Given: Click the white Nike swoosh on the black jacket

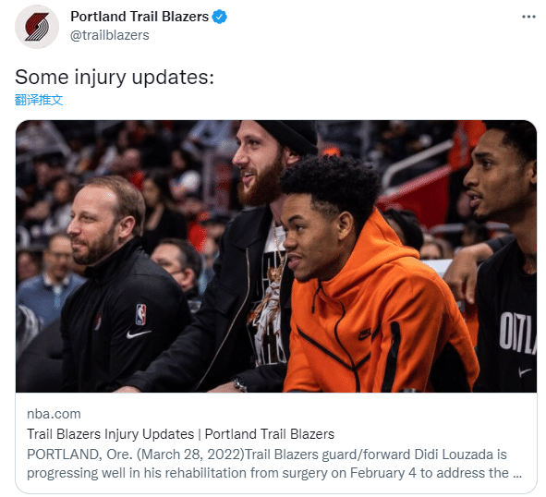Looking at the screenshot, I should pyautogui.click(x=139, y=334).
